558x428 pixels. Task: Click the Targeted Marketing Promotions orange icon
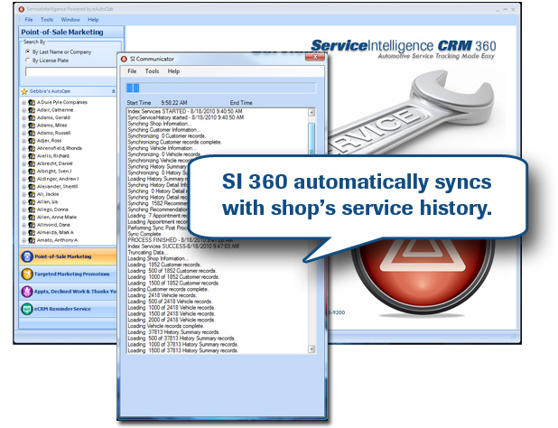coord(27,274)
